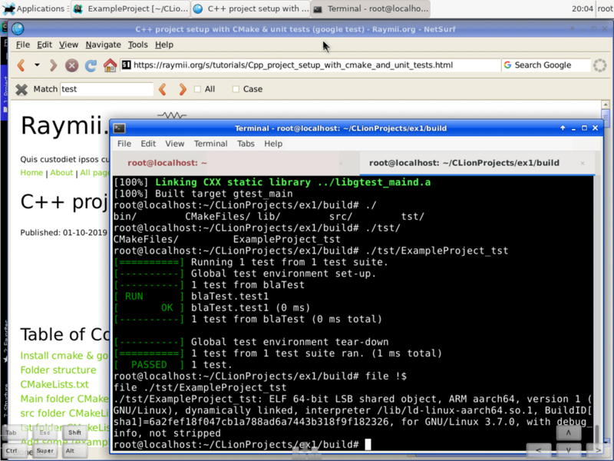614x461 pixels.
Task: Select the home icon in browser toolbar
Action: pyautogui.click(x=110, y=65)
